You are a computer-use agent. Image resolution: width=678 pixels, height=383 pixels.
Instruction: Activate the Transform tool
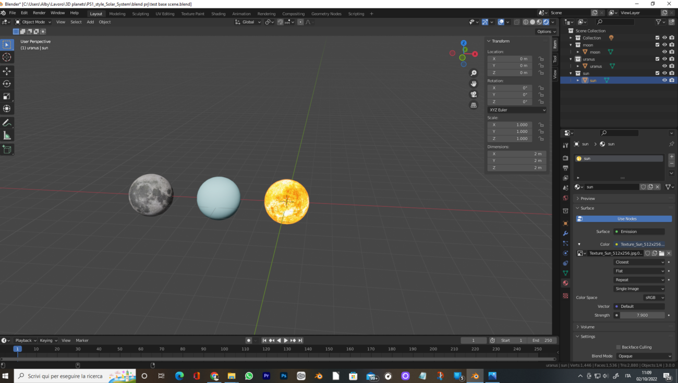[7, 108]
